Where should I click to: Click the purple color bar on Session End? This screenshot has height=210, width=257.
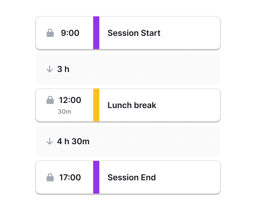pos(96,177)
